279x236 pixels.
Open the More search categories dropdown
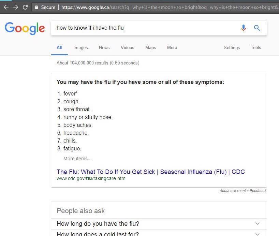(172, 48)
